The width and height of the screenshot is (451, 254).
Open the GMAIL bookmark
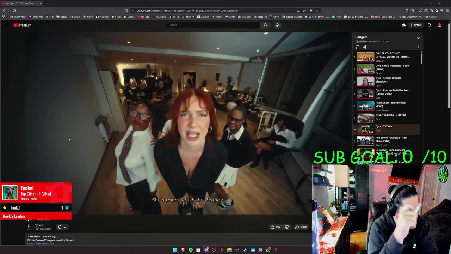(75, 17)
